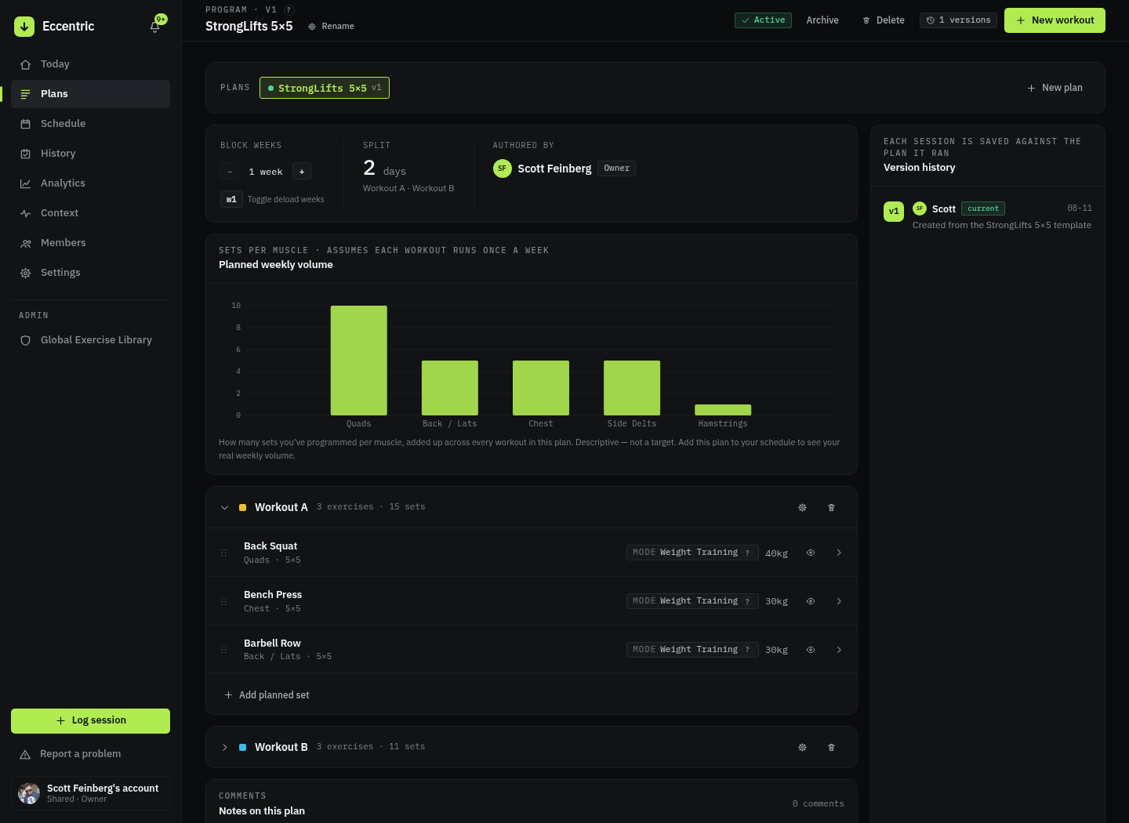Click the Bench Press 30kg weight value

point(776,602)
